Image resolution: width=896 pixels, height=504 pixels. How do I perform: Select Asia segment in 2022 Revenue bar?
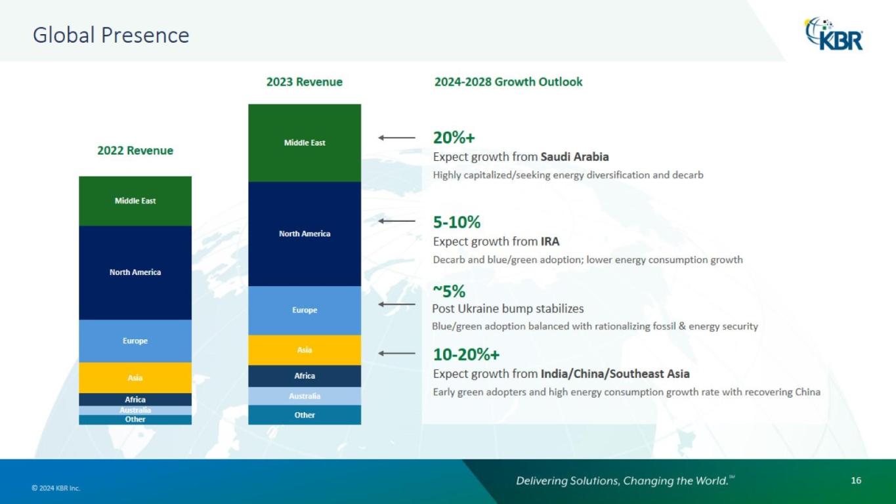135,377
